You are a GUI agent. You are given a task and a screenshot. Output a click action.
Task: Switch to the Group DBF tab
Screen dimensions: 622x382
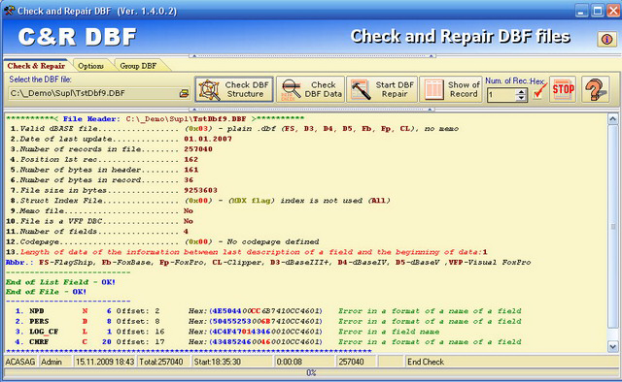coord(138,66)
